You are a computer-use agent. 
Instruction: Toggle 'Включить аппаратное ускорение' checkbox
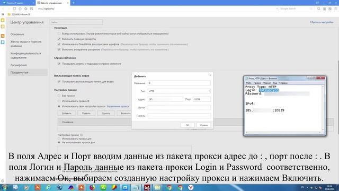pos(59,49)
